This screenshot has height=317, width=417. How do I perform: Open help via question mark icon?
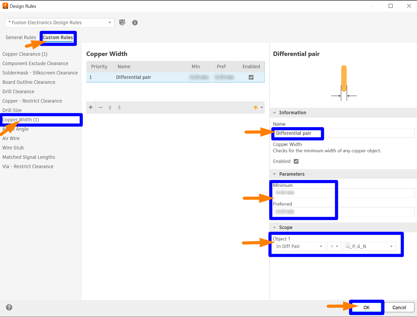pyautogui.click(x=9, y=307)
